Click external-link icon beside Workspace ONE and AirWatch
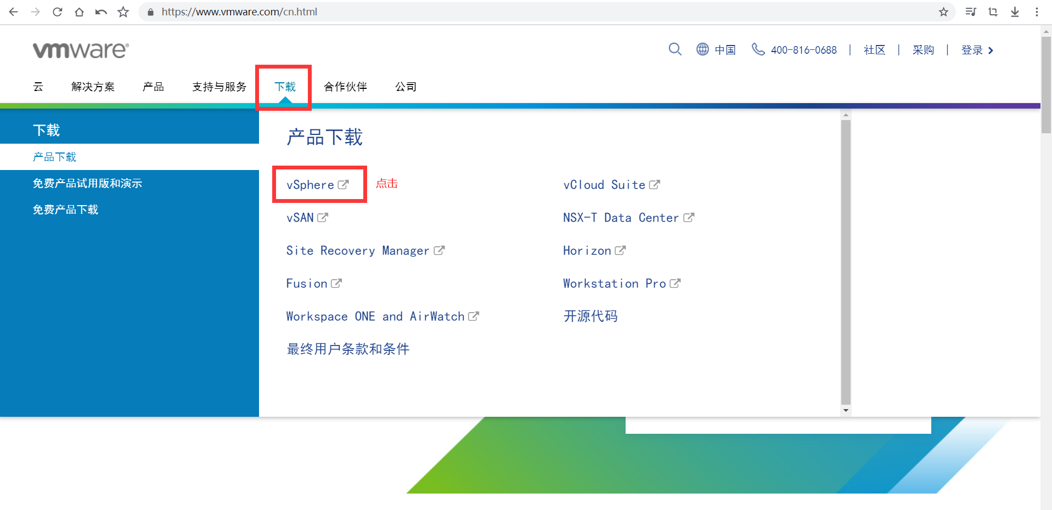 coord(474,316)
